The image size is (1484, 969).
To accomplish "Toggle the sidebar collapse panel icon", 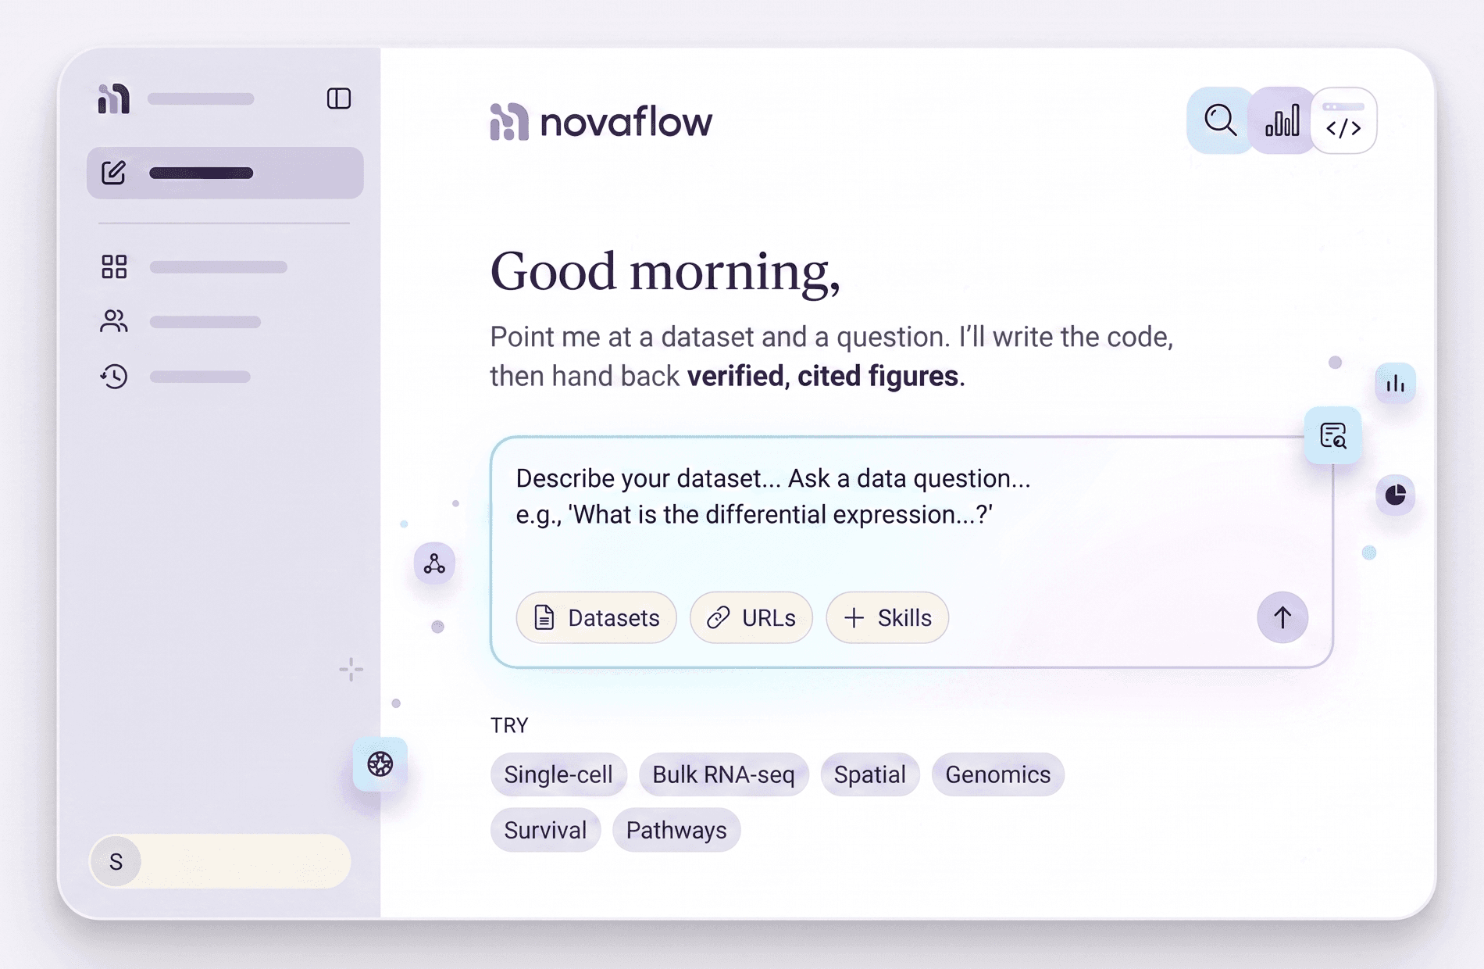I will click(338, 98).
